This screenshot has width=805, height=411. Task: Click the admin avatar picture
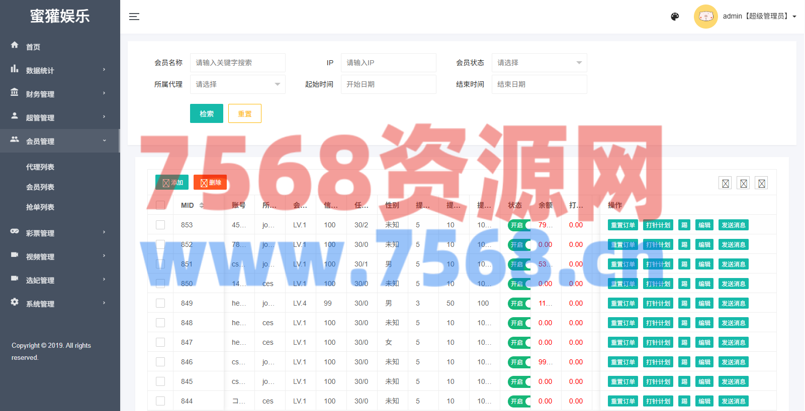coord(705,17)
